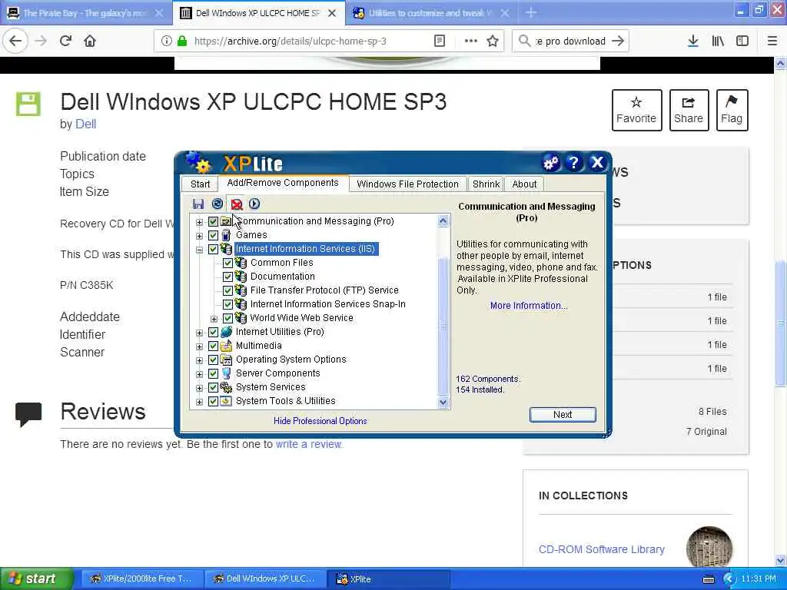Go to Firefox home page icon
787x590 pixels.
pyautogui.click(x=90, y=41)
